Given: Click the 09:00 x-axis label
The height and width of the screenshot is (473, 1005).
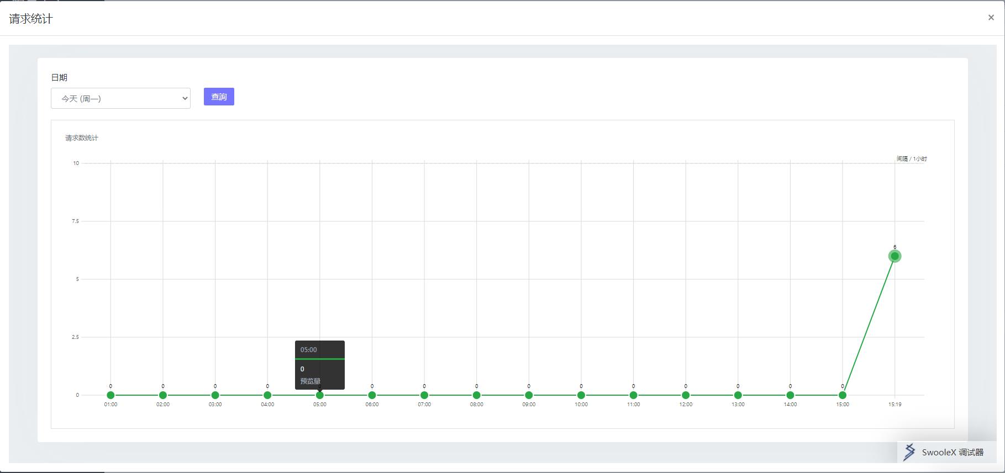Looking at the screenshot, I should [x=529, y=405].
